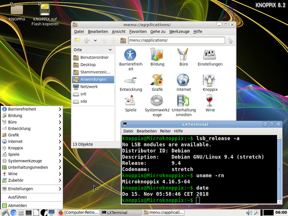Open the Bearbeiten menu in LXTerminal

click(147, 131)
